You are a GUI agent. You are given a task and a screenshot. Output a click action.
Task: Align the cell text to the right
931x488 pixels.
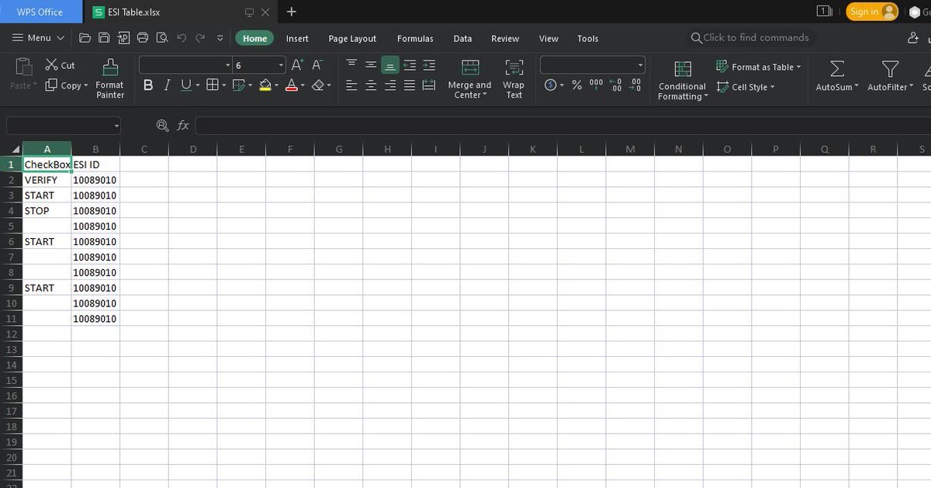pyautogui.click(x=390, y=85)
